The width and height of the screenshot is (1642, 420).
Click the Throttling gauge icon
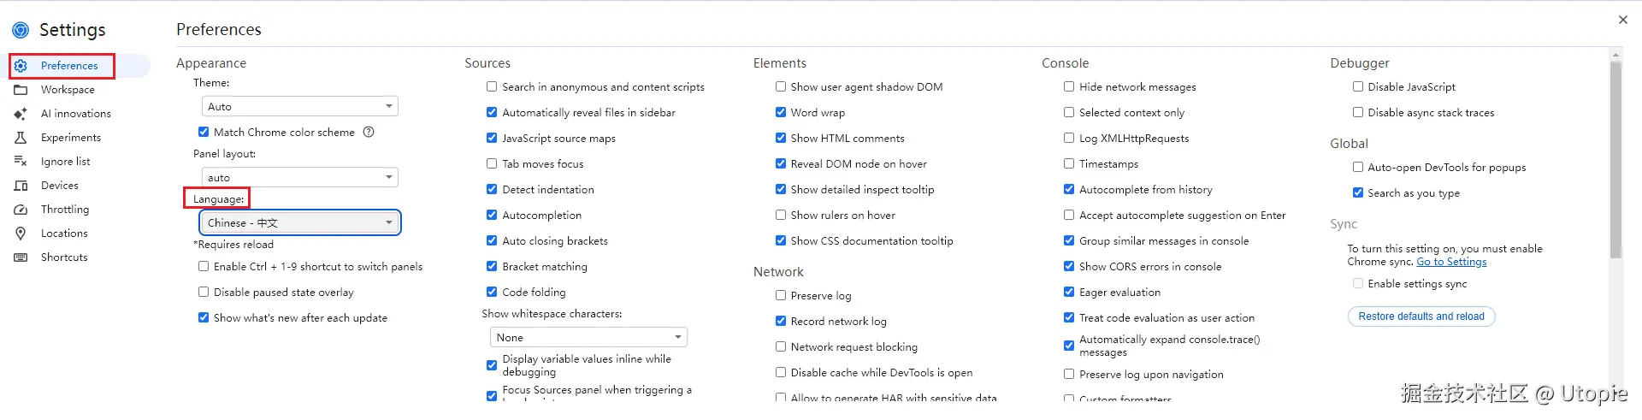tap(21, 210)
